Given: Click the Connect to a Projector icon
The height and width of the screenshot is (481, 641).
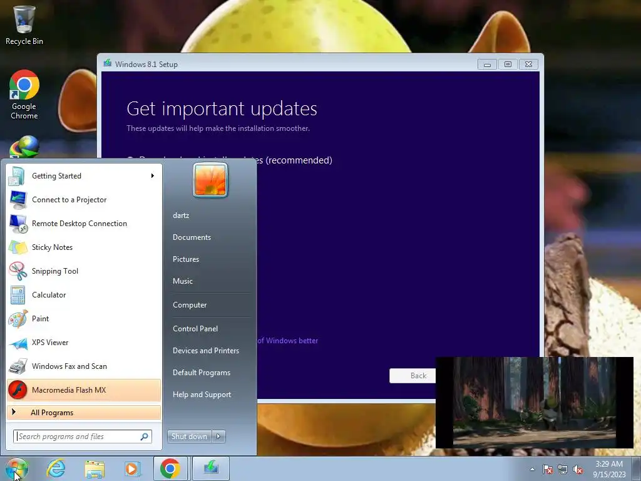Looking at the screenshot, I should pyautogui.click(x=18, y=200).
